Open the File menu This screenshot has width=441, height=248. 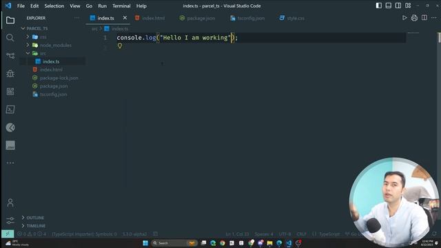[x=21, y=6]
